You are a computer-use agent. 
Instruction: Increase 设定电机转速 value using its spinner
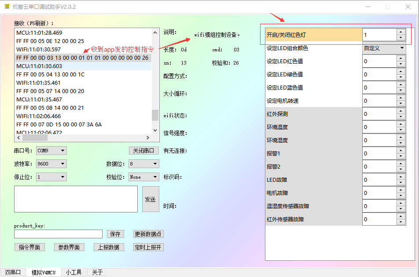tap(401, 98)
